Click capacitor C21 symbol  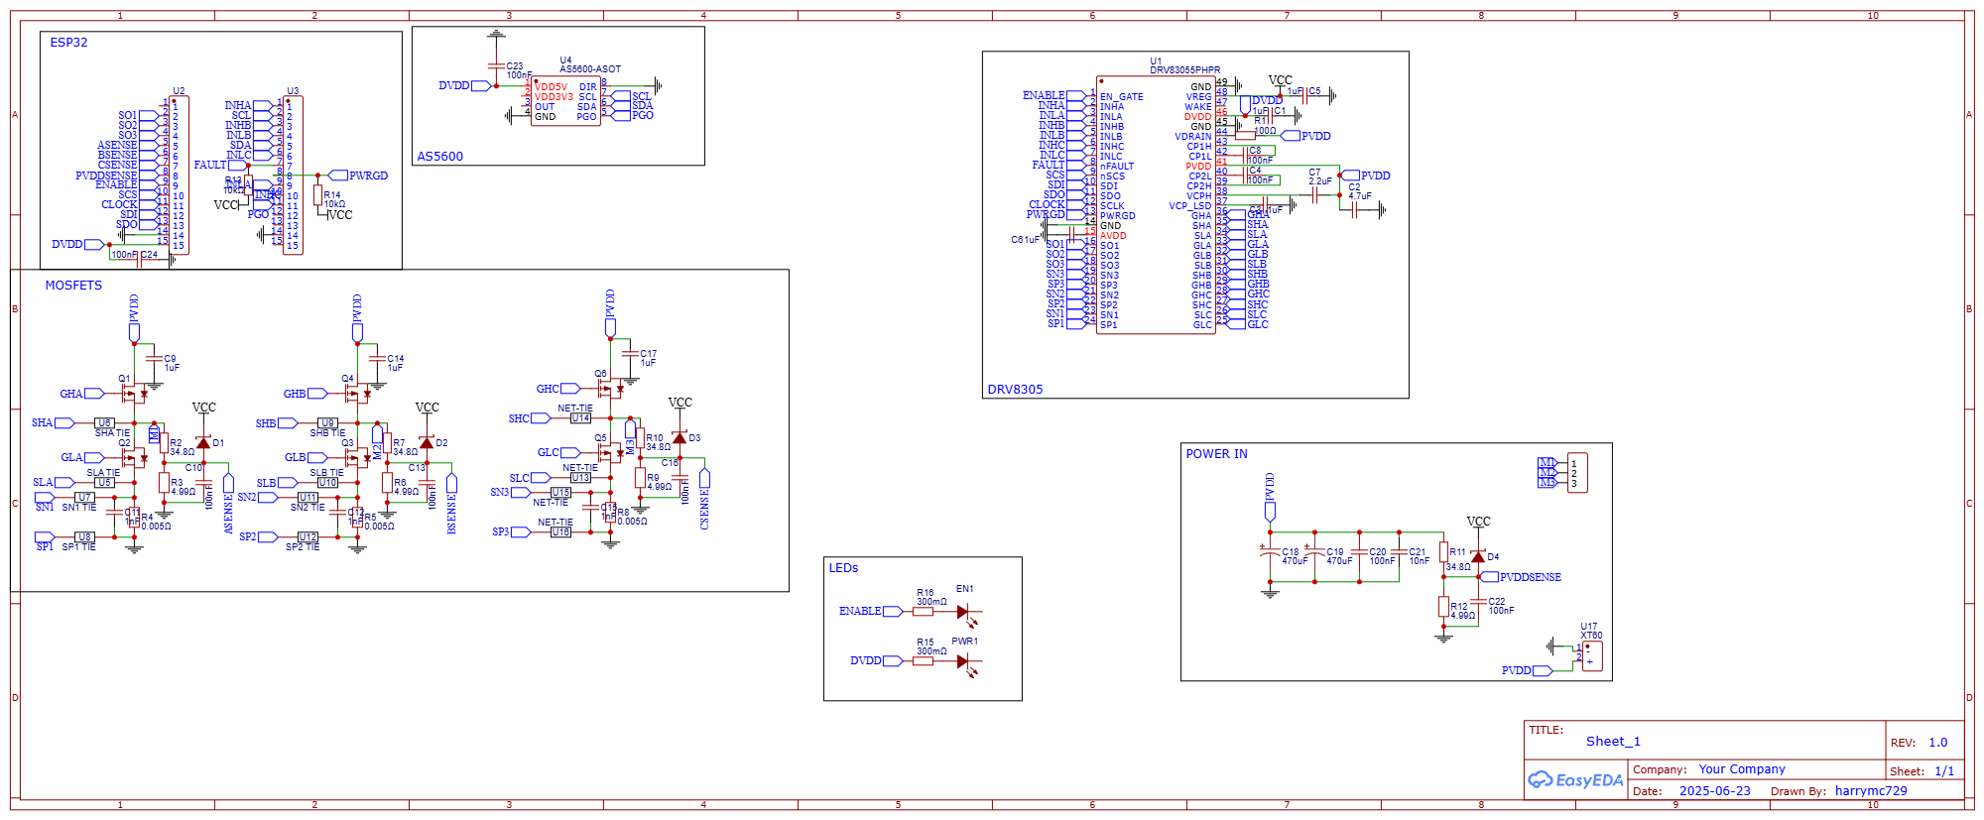pos(1399,552)
